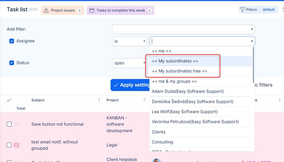Open the Add filter dropdown
Image resolution: width=284 pixels, height=162 pixels.
point(183,29)
